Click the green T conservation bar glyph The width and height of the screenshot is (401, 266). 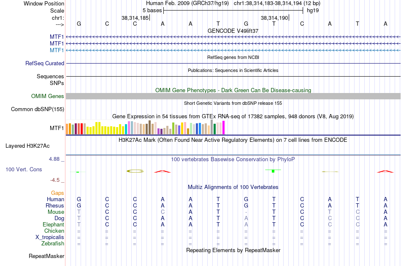pos(273,171)
